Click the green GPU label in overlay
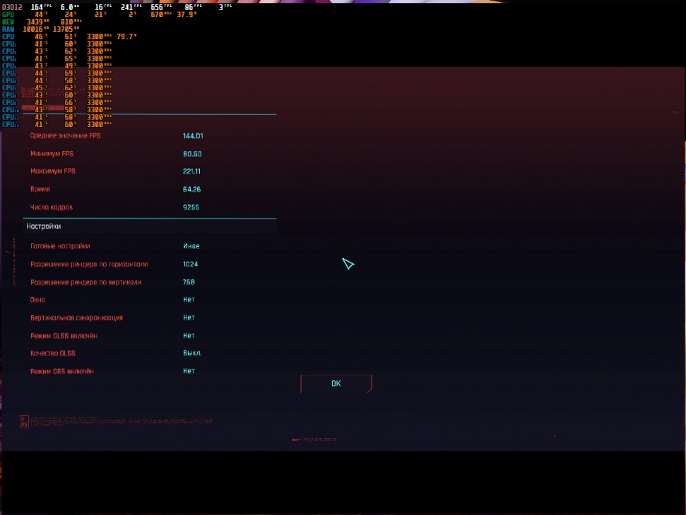Viewport: 686px width, 515px height. (x=8, y=14)
